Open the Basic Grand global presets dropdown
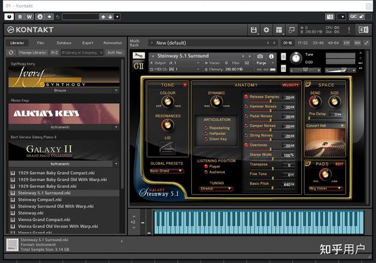This screenshot has height=263, width=376. 166,170
